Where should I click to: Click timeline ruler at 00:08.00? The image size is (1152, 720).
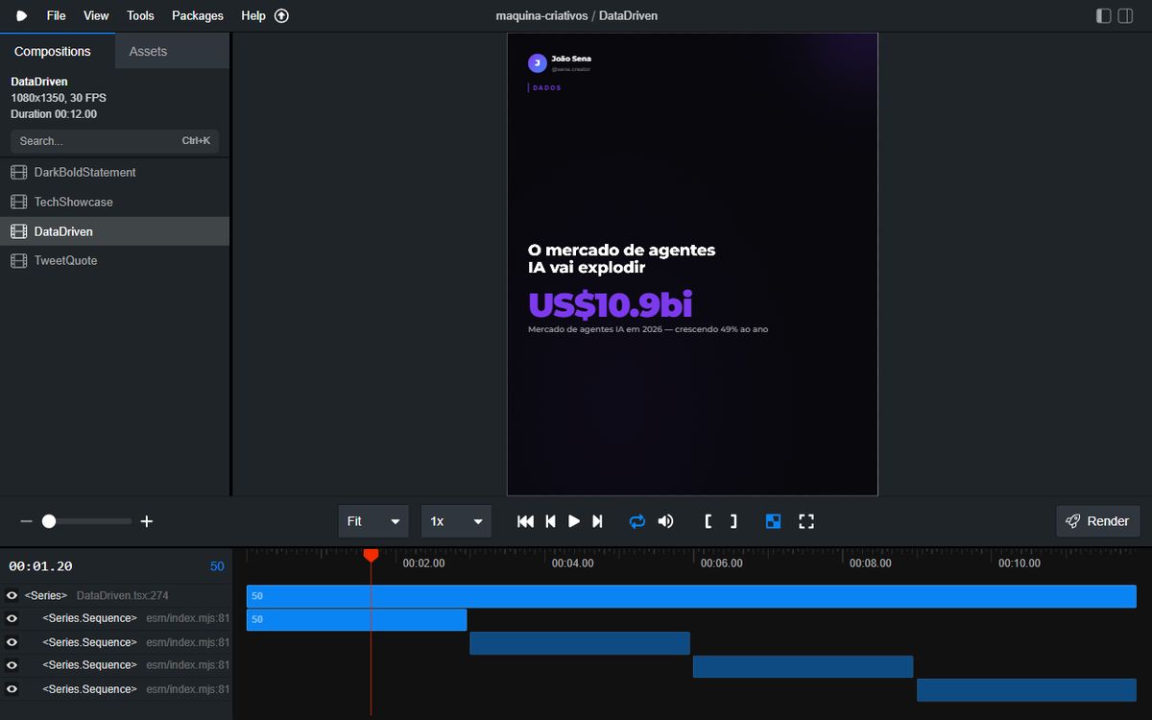pos(870,564)
